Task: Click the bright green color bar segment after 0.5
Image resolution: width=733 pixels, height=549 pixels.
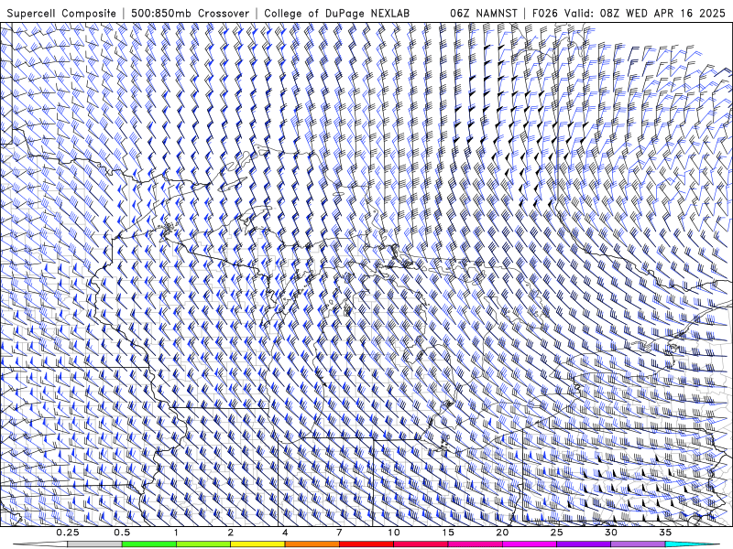Action: [x=149, y=544]
